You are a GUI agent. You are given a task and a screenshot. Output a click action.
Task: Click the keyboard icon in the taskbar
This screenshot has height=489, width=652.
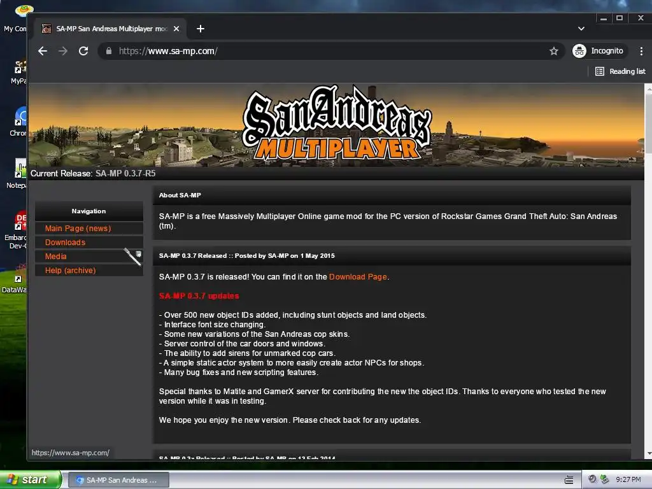(569, 480)
